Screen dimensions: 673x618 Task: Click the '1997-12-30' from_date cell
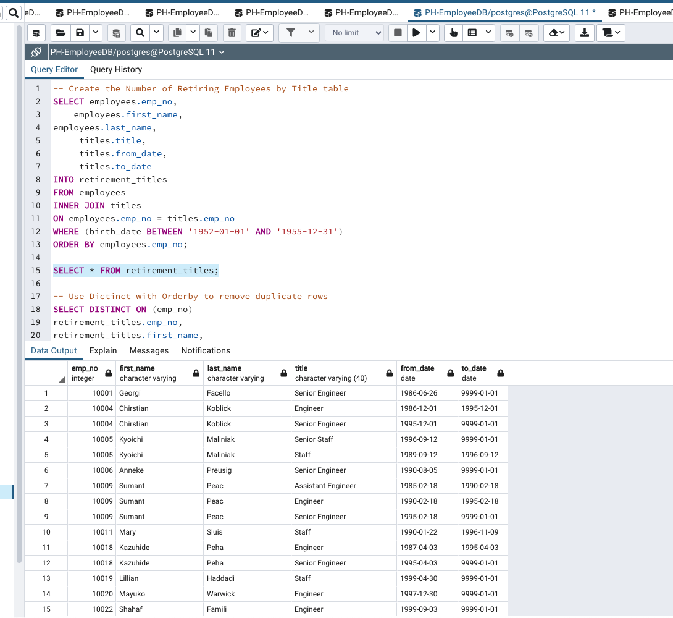click(x=427, y=594)
